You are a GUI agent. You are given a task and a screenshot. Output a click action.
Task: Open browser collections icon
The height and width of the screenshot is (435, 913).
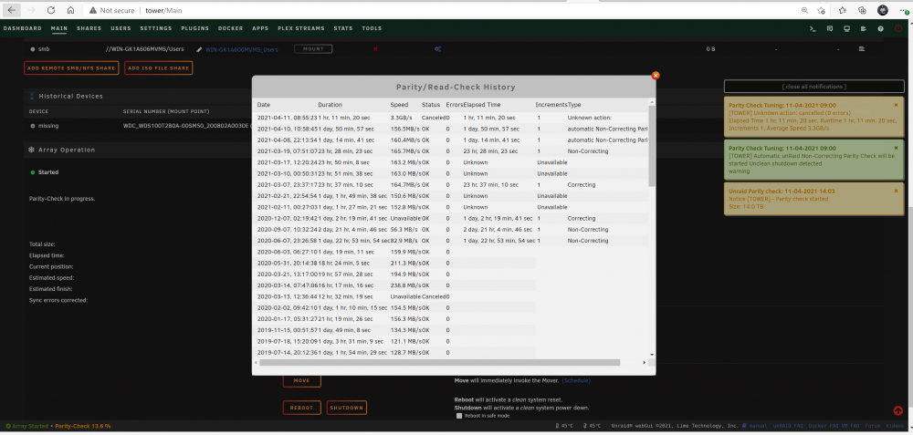tap(863, 10)
